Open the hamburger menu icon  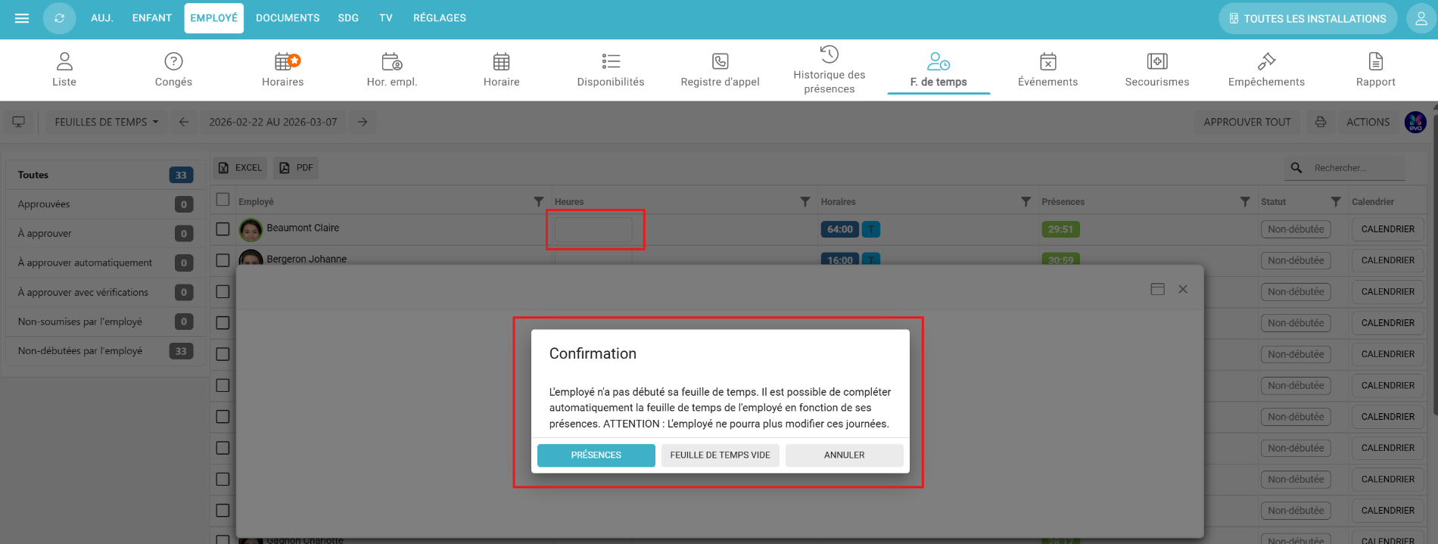point(22,18)
